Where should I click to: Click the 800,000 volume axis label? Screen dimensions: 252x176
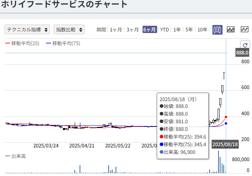point(240,159)
